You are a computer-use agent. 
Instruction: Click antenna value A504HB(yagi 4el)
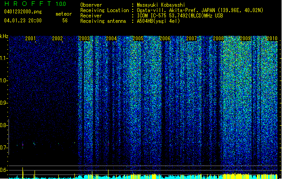coord(158,21)
